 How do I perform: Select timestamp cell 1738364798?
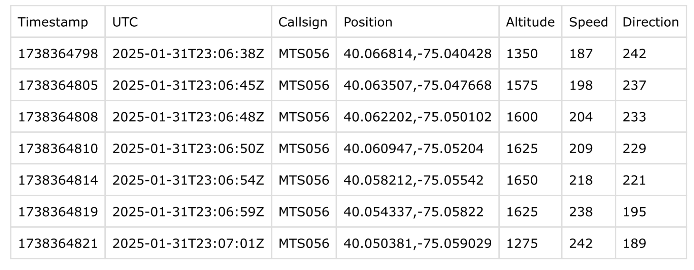pos(58,53)
